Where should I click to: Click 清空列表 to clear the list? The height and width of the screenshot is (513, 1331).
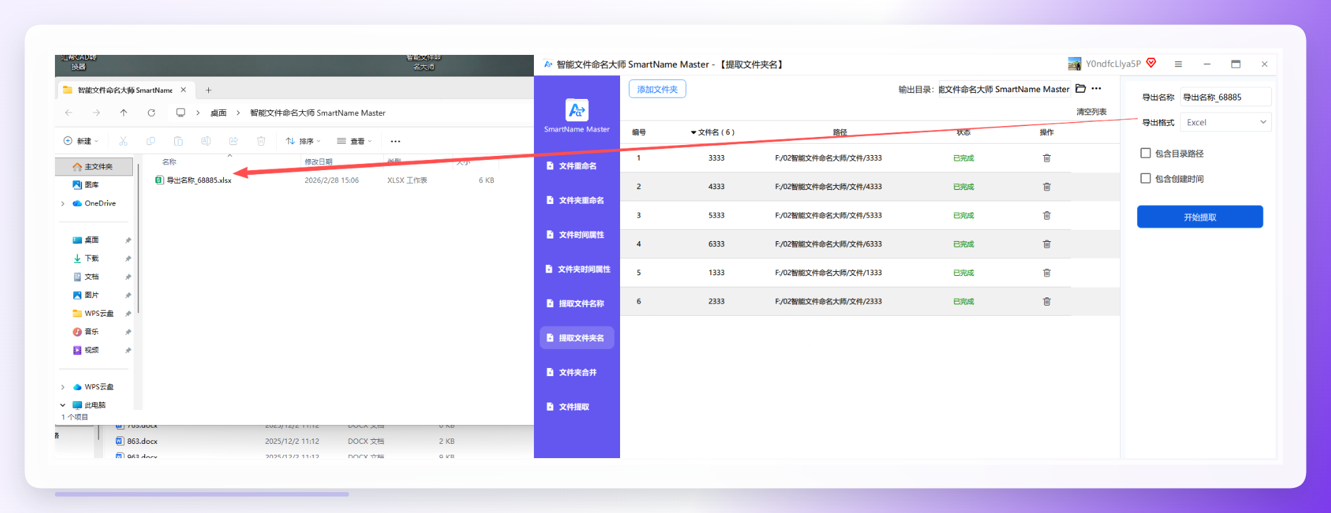tap(1092, 112)
